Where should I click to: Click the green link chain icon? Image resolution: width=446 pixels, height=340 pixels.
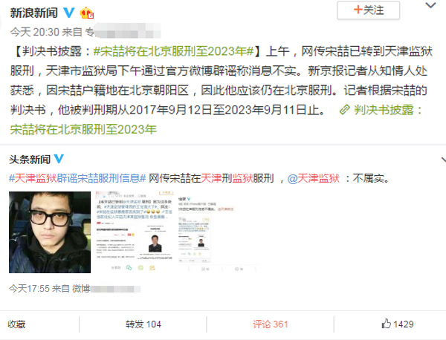(x=344, y=110)
